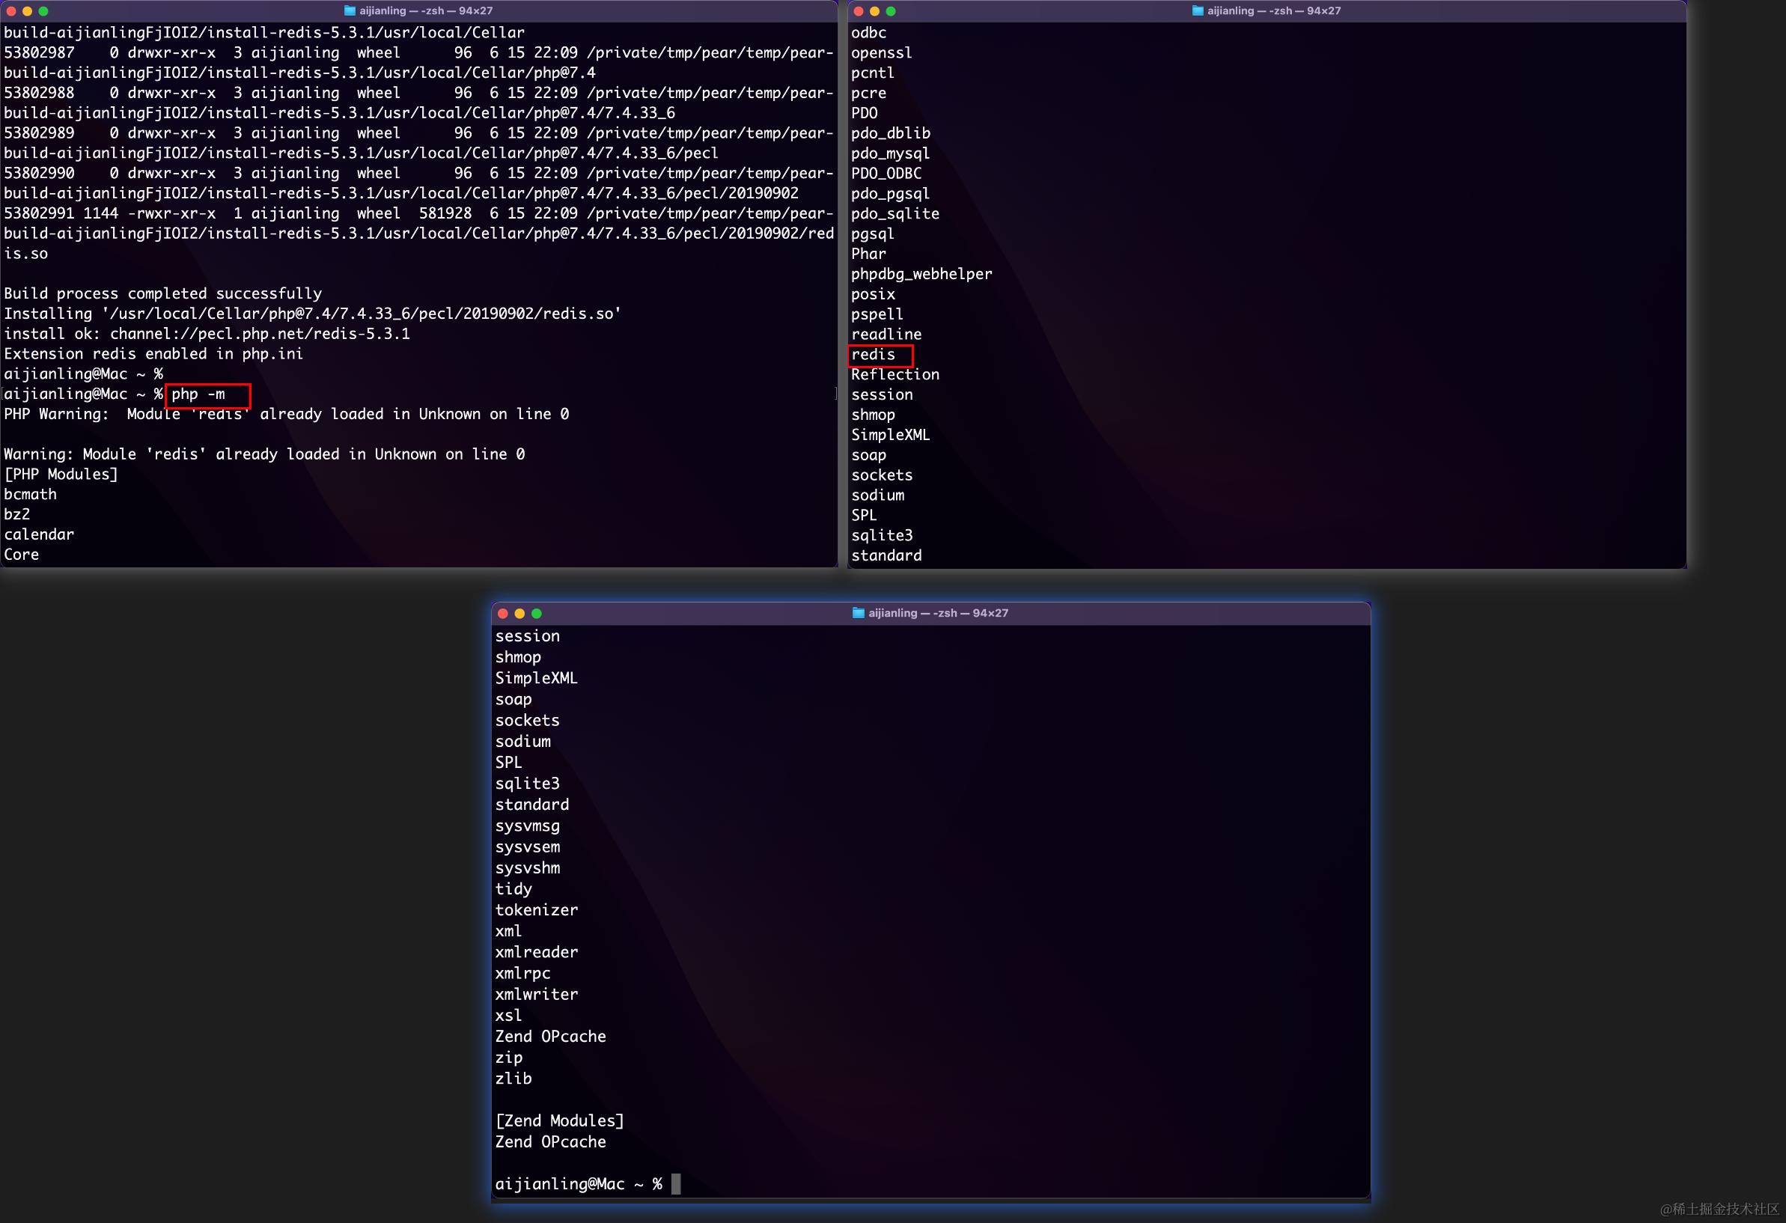Click the '[Zend Modules]' heading in the bottom terminal

(559, 1120)
